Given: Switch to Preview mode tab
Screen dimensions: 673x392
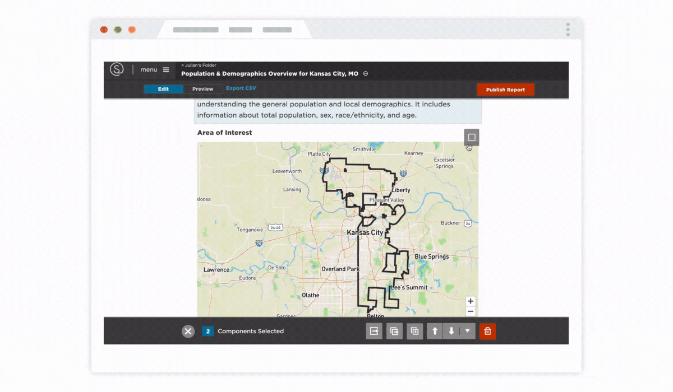Looking at the screenshot, I should [202, 89].
